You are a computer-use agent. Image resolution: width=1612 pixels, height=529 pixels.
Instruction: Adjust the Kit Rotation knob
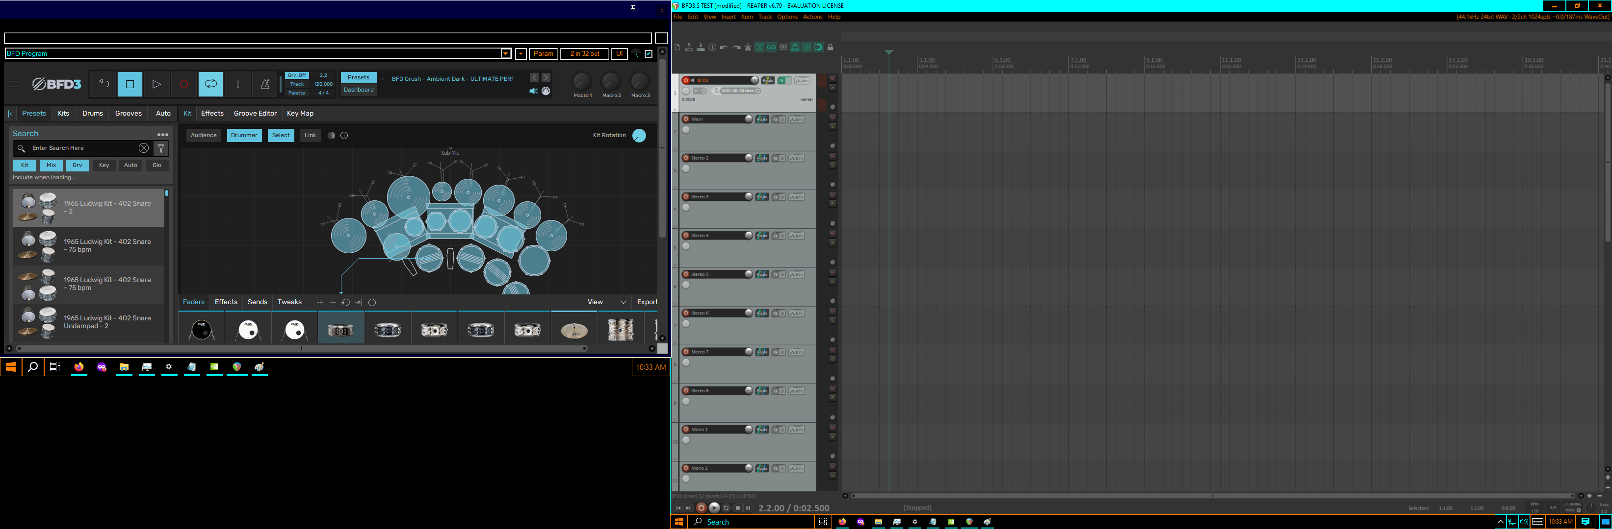pos(639,136)
